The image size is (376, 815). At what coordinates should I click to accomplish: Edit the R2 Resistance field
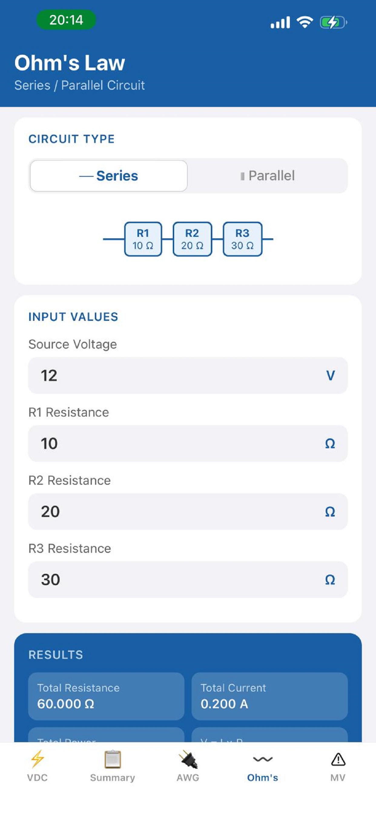(x=188, y=511)
